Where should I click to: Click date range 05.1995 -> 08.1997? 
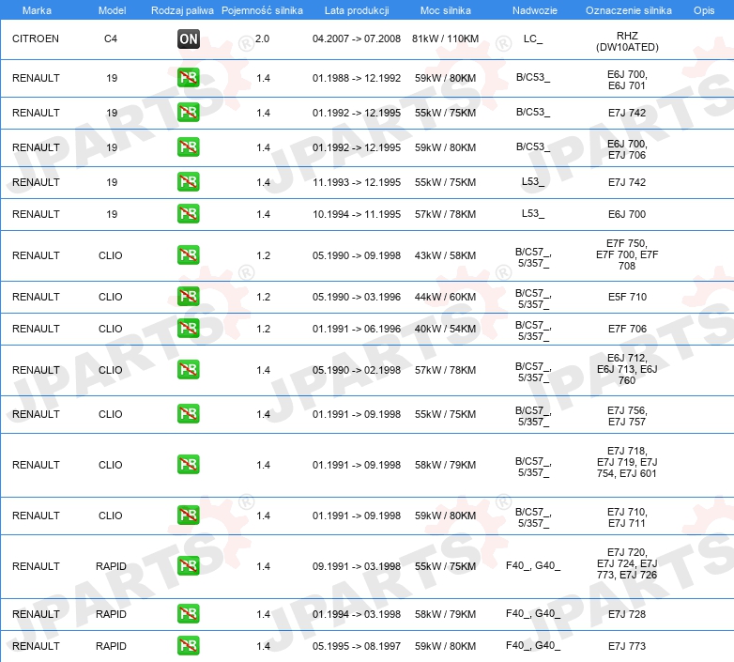[357, 646]
